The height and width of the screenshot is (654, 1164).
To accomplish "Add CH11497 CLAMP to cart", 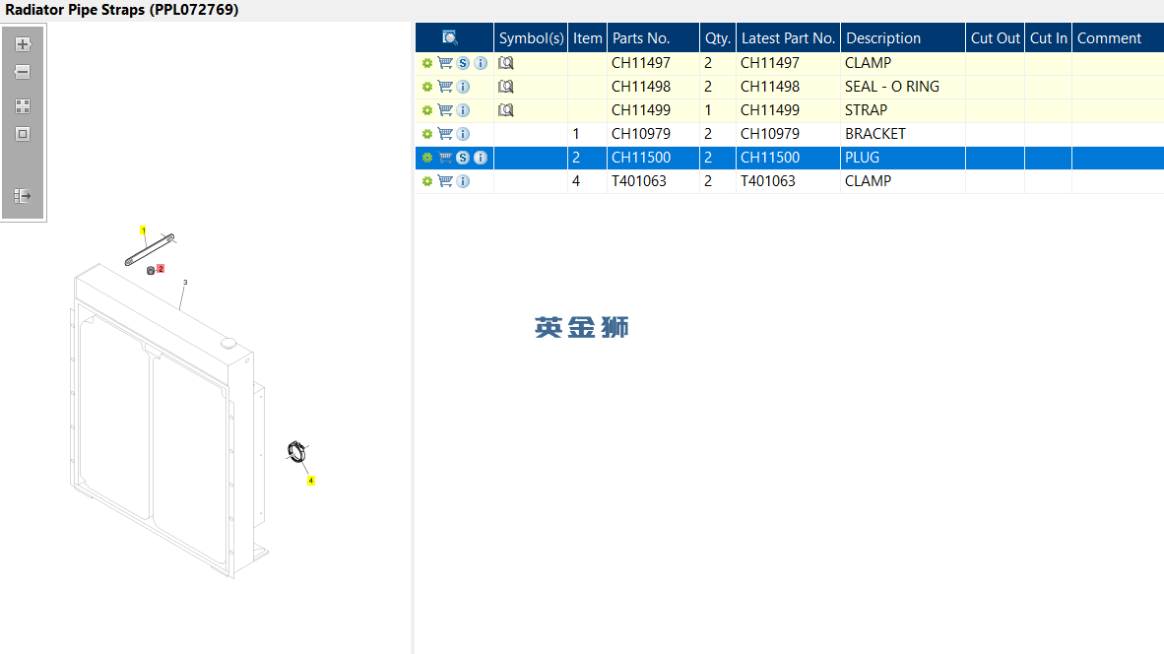I will point(445,63).
